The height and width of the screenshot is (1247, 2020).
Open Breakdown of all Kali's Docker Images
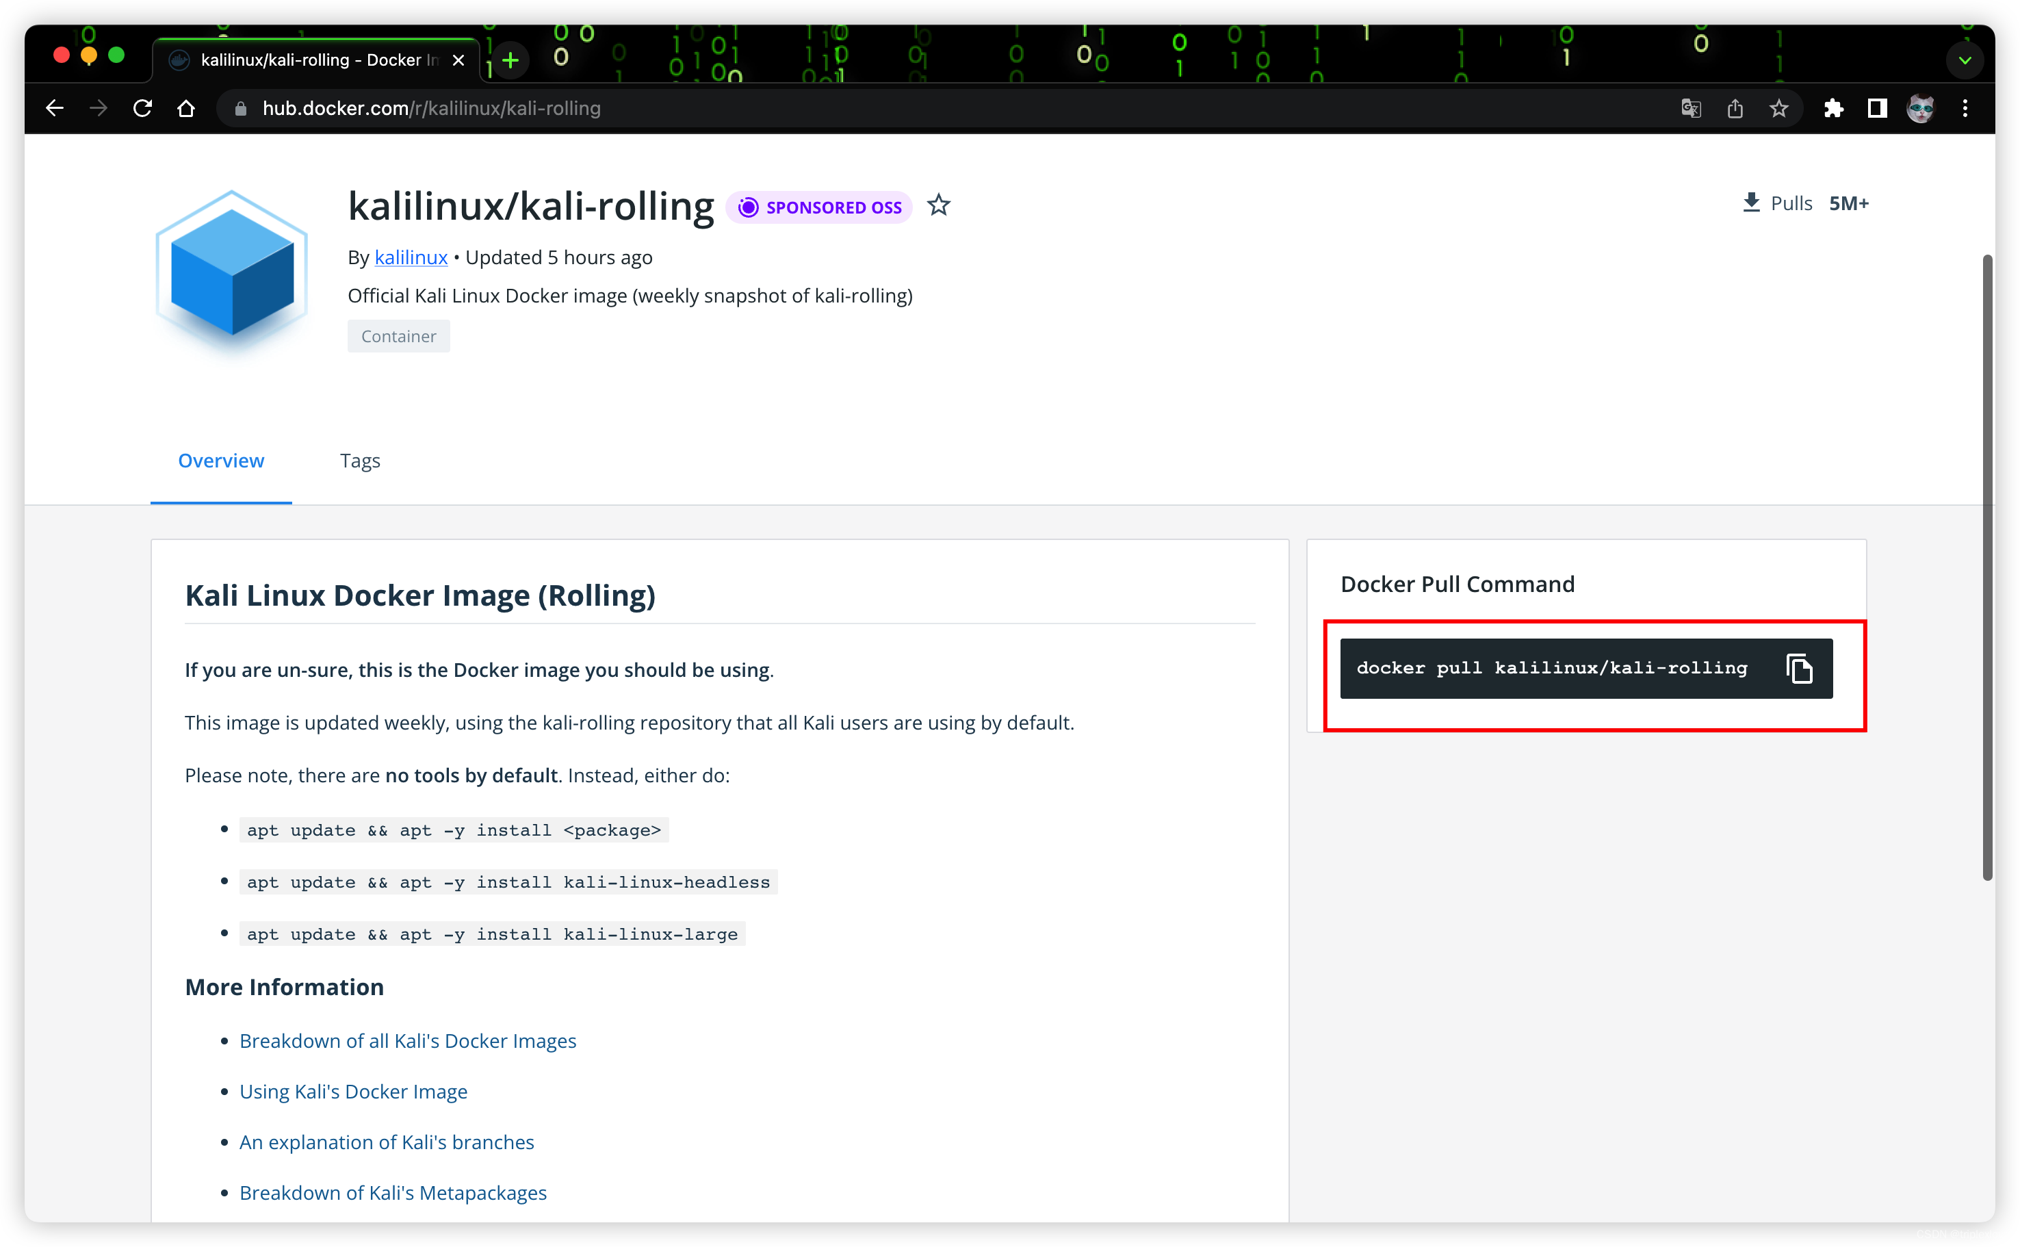(x=407, y=1041)
